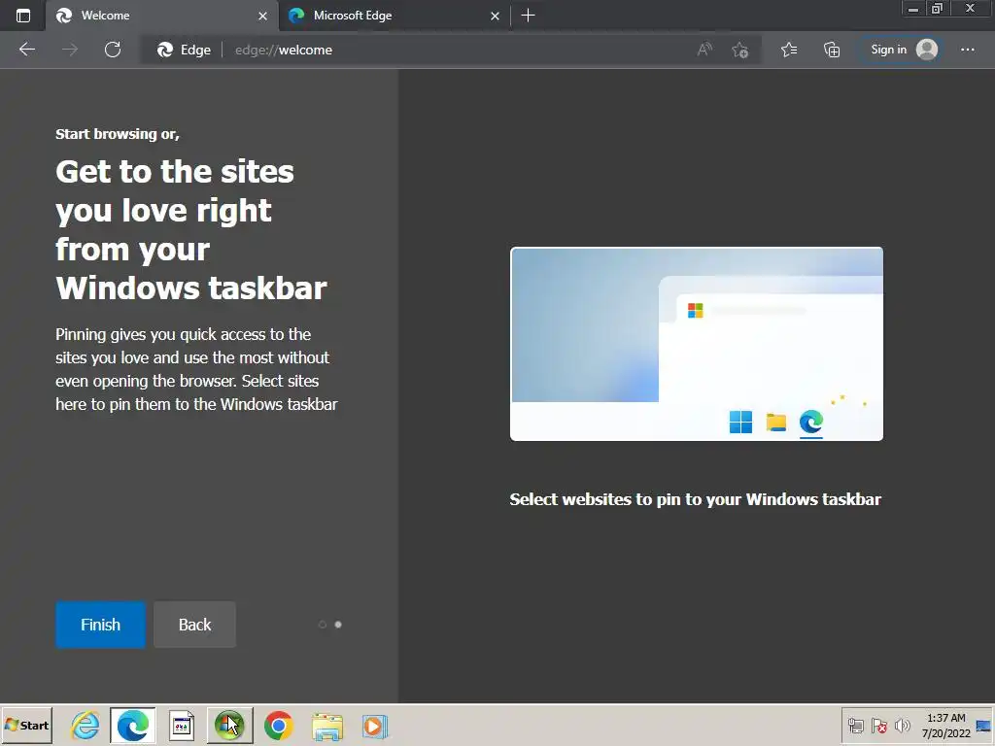Open the Collections icon
This screenshot has width=995, height=746.
[x=832, y=50]
